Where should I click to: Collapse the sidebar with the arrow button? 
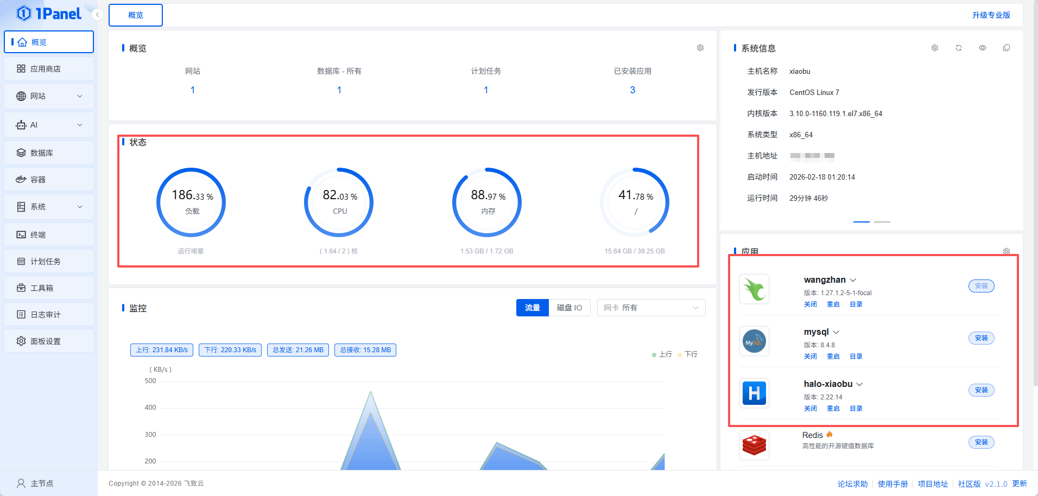[97, 15]
